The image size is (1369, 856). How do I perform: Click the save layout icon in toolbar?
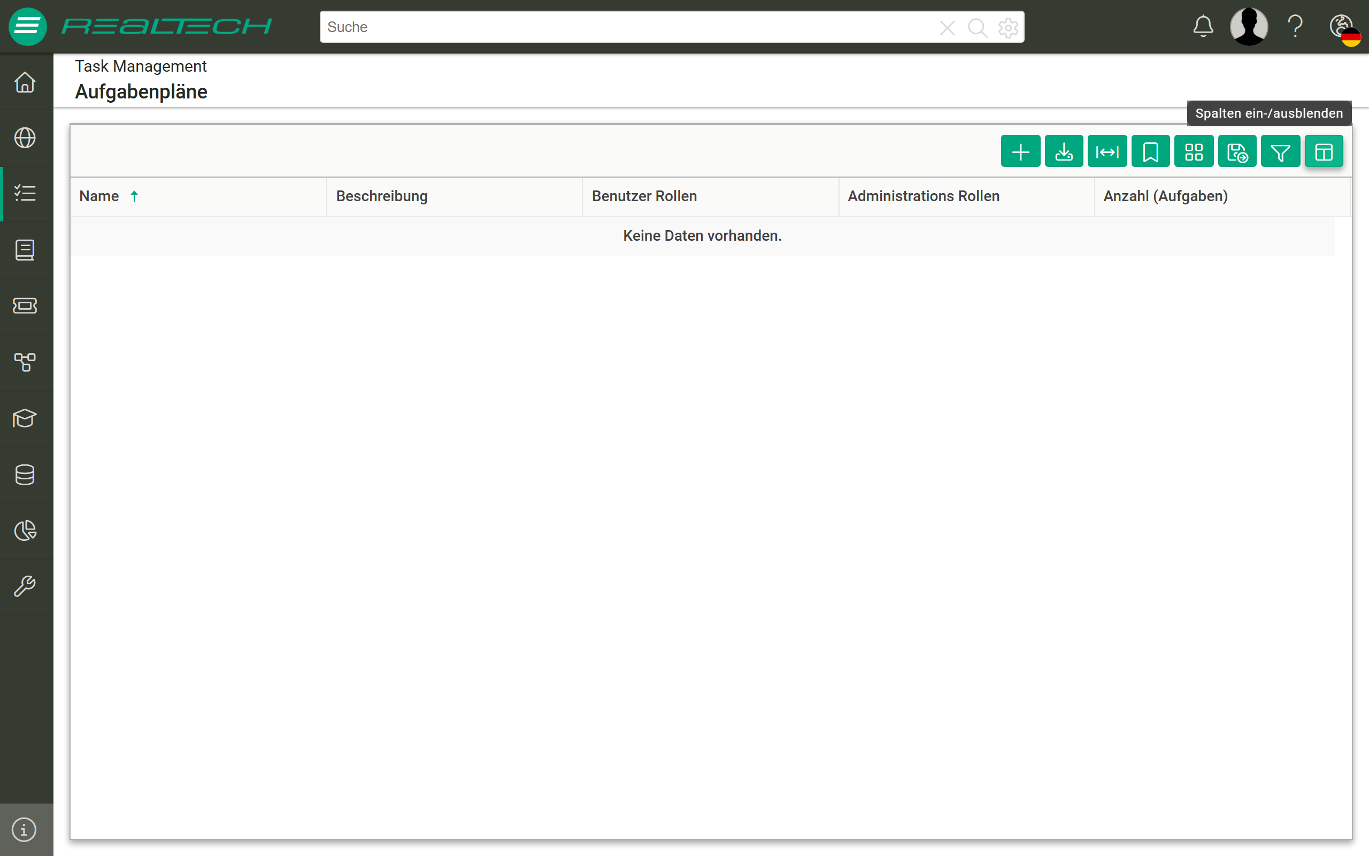(x=1237, y=152)
